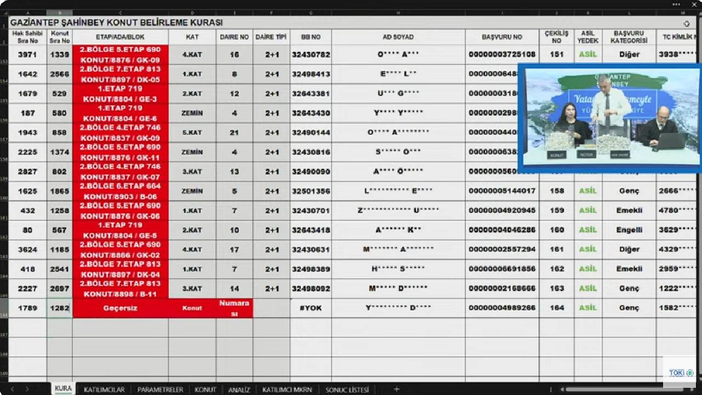Click the BAŞVURU NO header cell
702x395 pixels.
(502, 37)
